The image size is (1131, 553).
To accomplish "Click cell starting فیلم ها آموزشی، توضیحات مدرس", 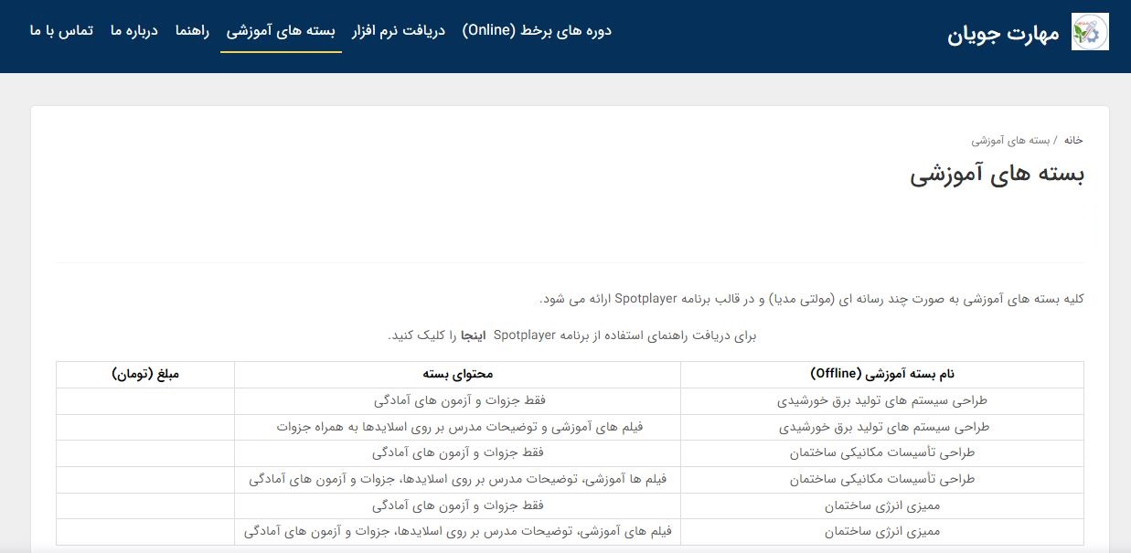I will point(457,480).
